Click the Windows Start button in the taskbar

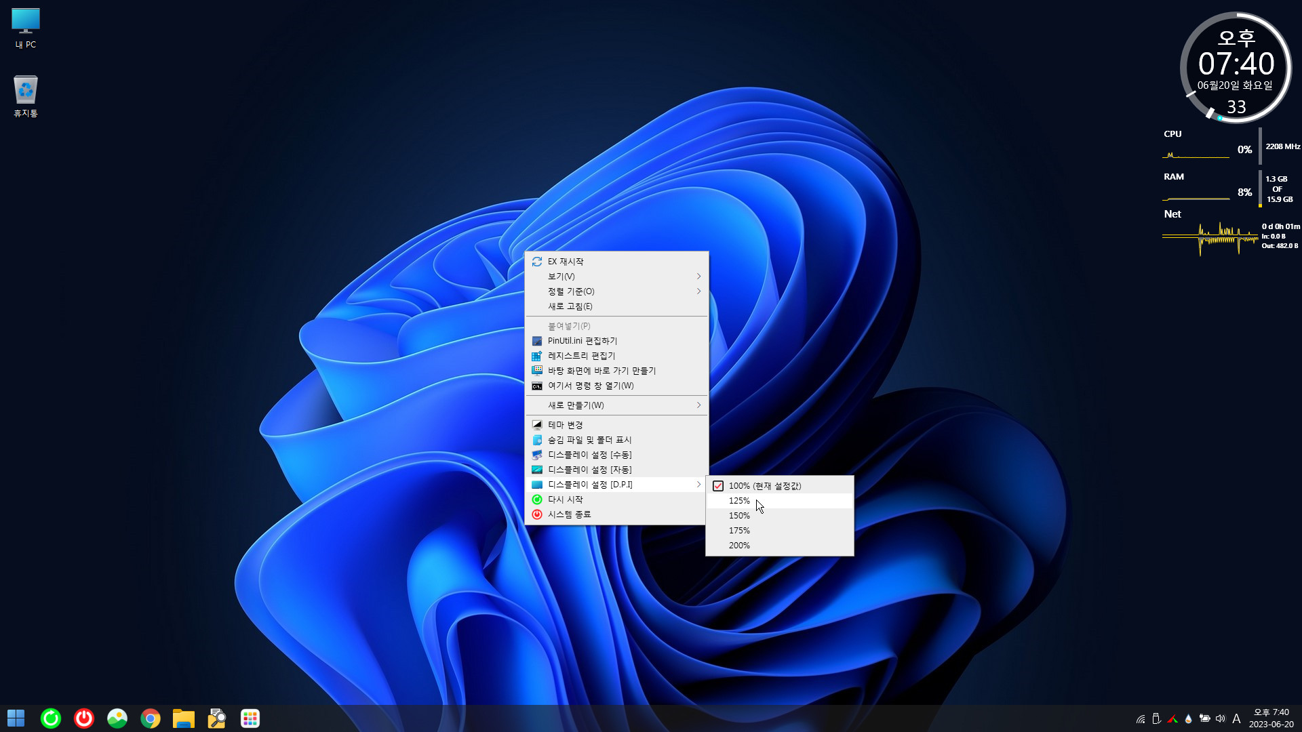coord(16,718)
